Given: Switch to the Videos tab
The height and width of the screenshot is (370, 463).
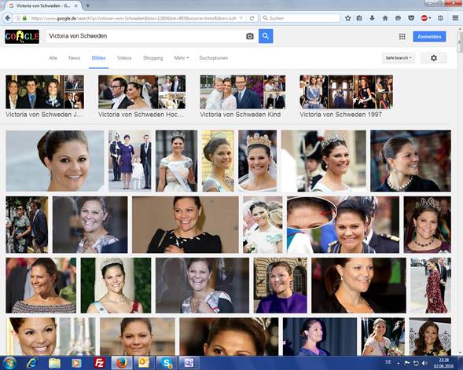Looking at the screenshot, I should (124, 58).
